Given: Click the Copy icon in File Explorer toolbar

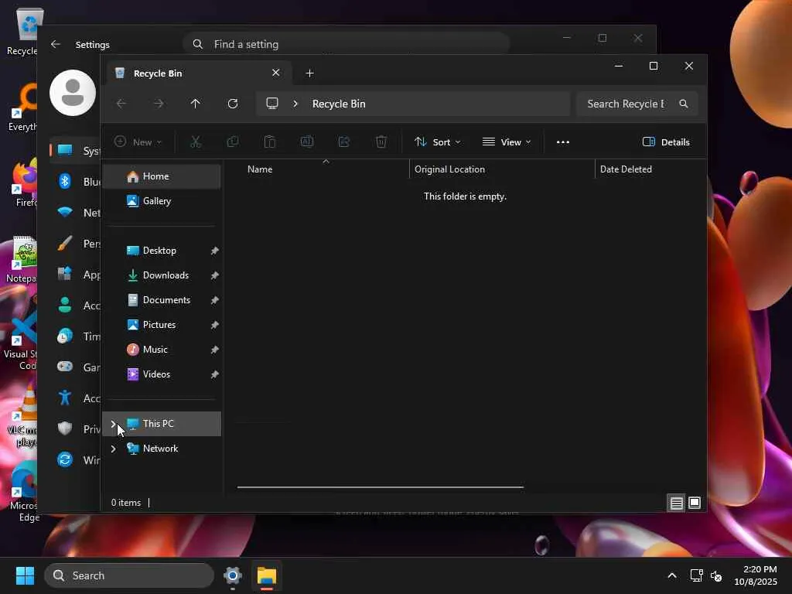Looking at the screenshot, I should (233, 142).
